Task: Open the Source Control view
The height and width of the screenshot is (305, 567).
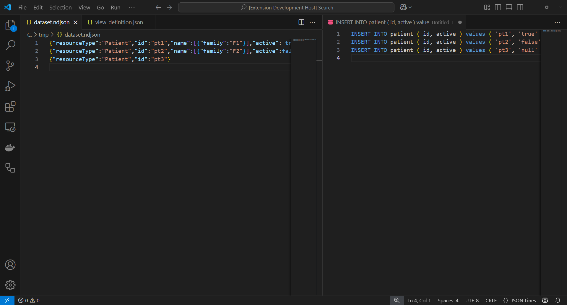Action: [10, 66]
